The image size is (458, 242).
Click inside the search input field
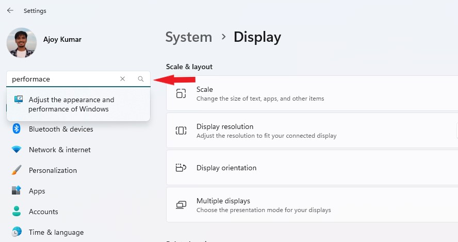62,79
